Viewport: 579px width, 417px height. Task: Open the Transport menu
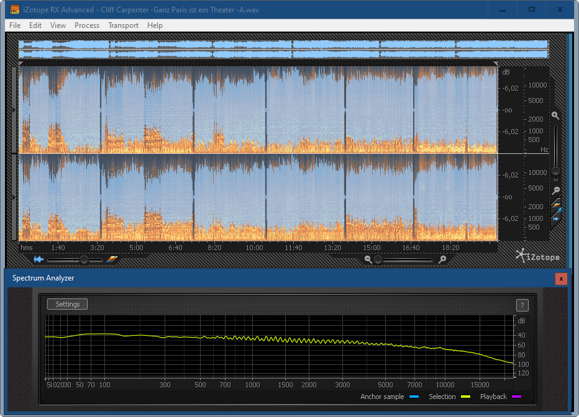(123, 25)
